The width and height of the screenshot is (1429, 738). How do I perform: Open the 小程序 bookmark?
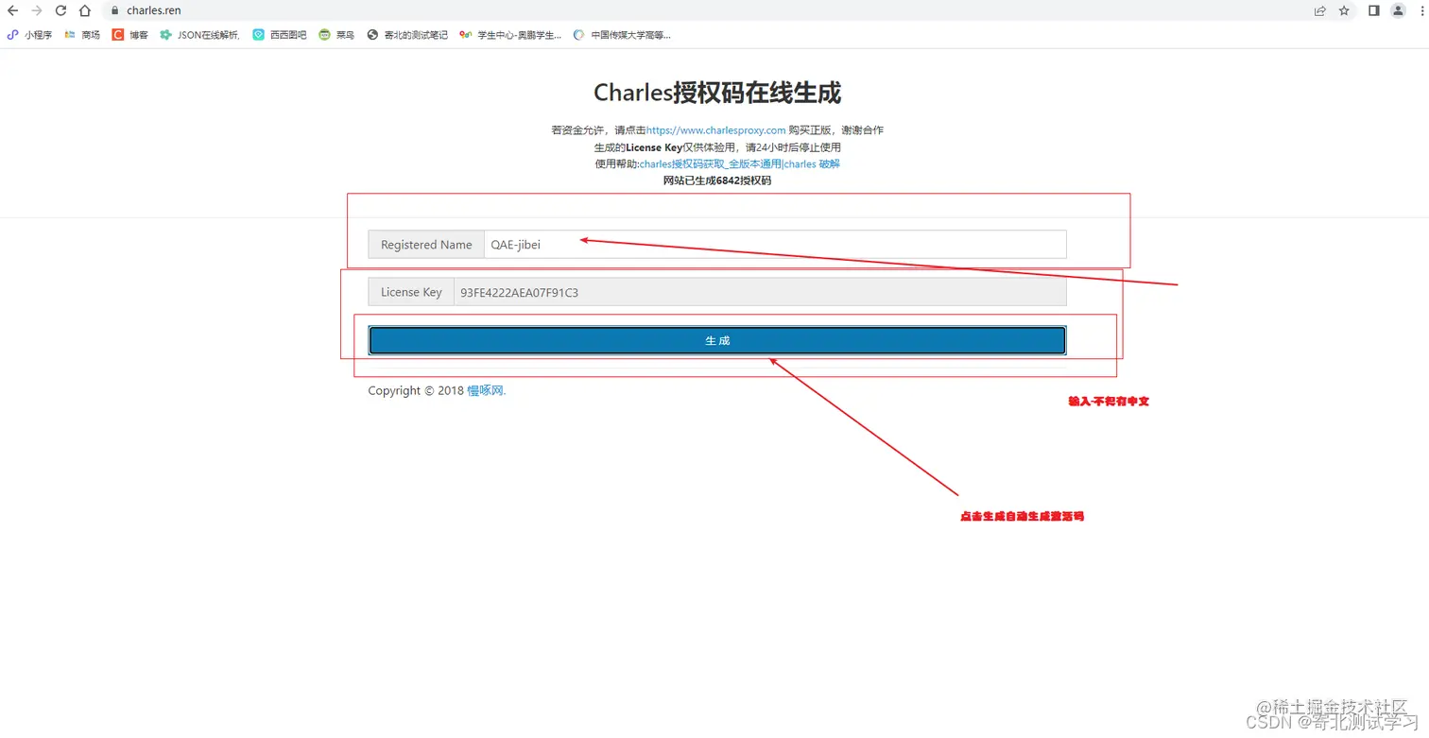click(30, 35)
